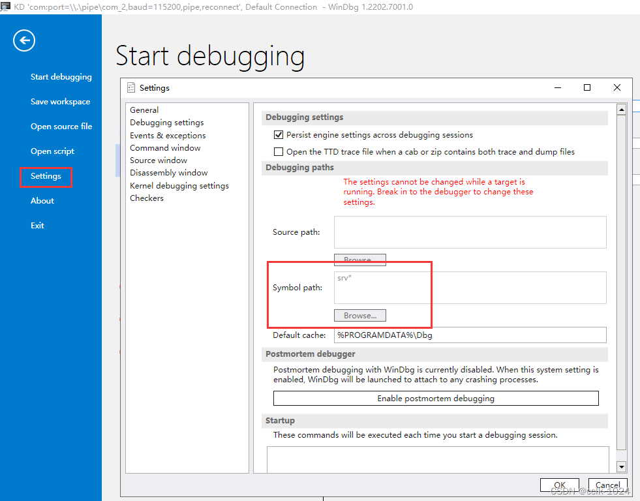Select Disassembly window category
The image size is (640, 501).
168,173
